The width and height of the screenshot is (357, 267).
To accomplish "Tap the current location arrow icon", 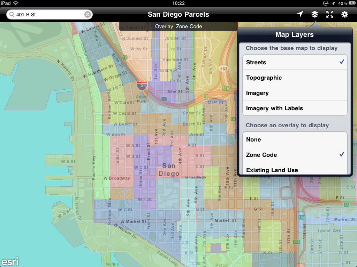I will [x=300, y=14].
